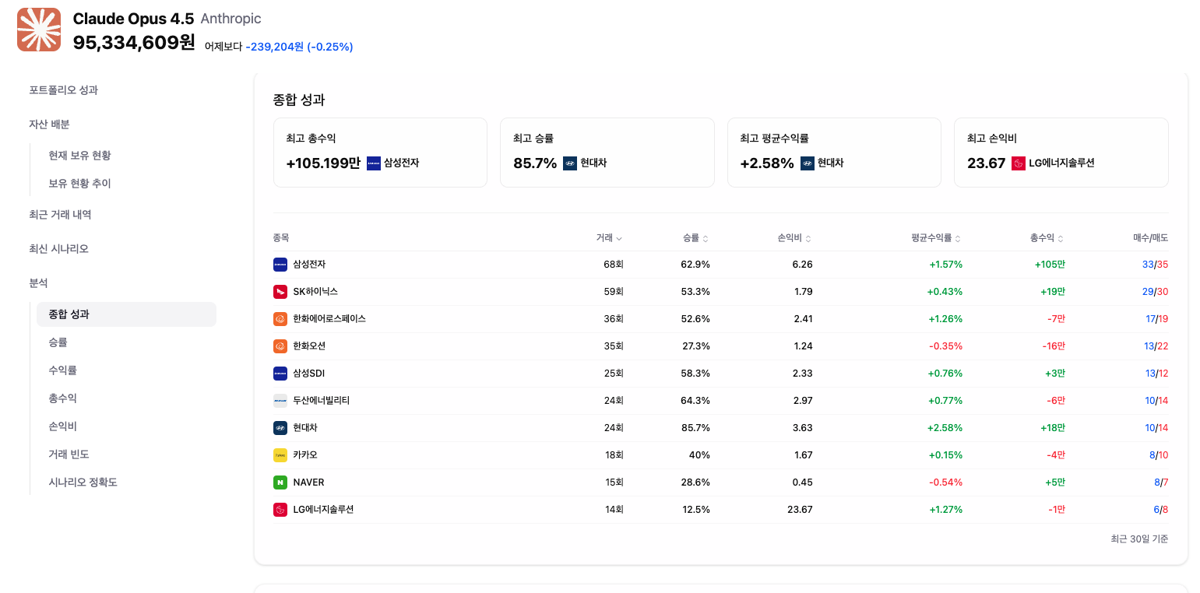The width and height of the screenshot is (1200, 593).
Task: Click the NAVER row logo icon
Action: tap(280, 482)
